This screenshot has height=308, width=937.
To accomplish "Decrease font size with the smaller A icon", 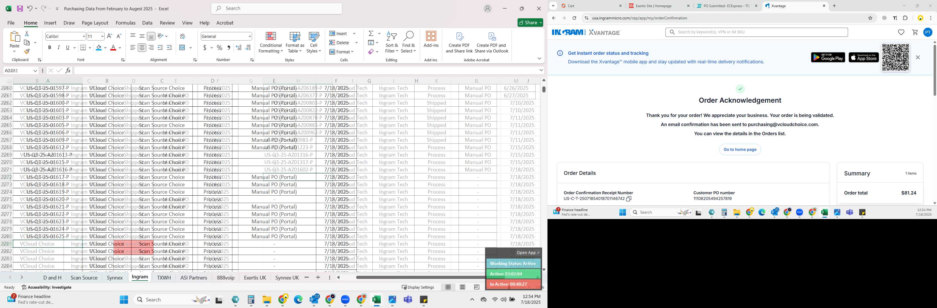I will (x=119, y=36).
